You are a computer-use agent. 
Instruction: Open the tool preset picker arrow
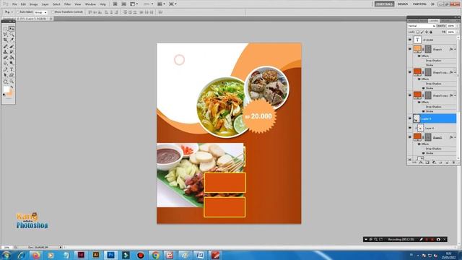tap(12, 12)
